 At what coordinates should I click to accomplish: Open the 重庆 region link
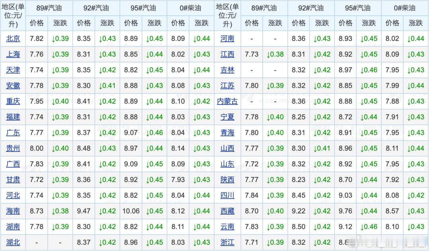point(13,101)
